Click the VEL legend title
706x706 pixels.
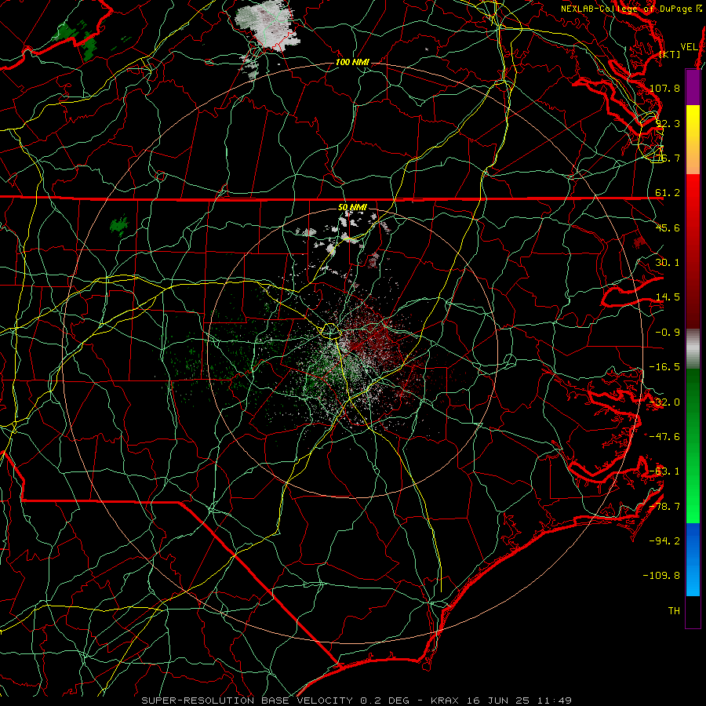coord(689,47)
